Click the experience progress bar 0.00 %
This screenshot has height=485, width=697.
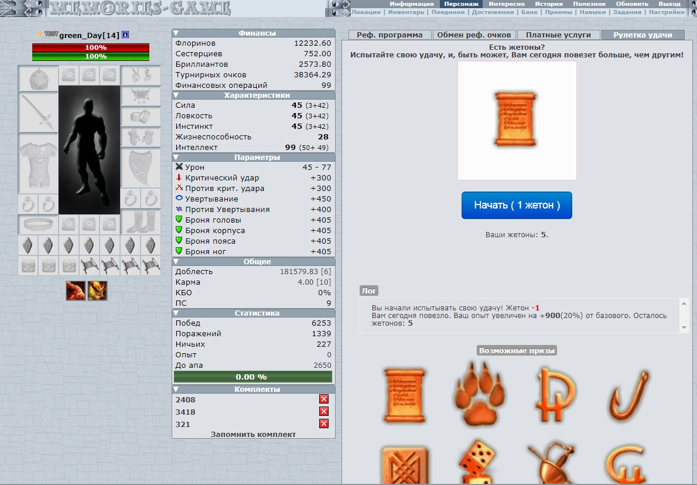coord(253,377)
